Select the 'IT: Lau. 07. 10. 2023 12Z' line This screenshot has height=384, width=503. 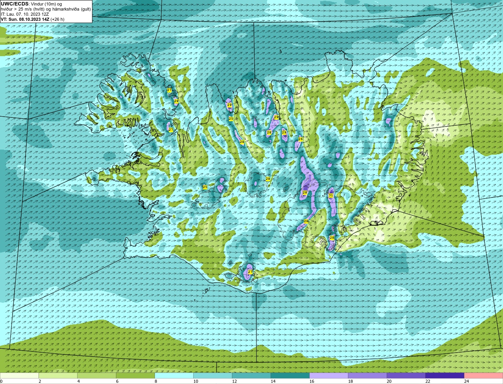point(25,14)
